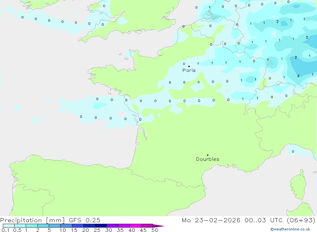Click the 'Mo 23-02-2026' date text
Screen dimensions: 317x232
(211, 220)
